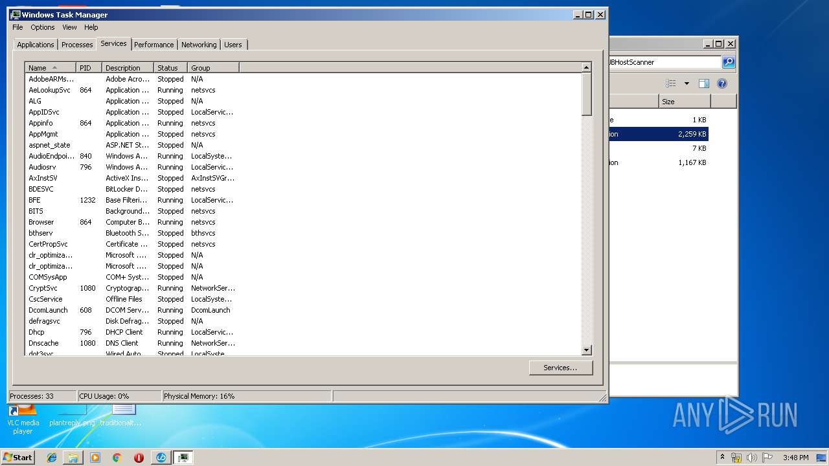Open Internet Explorer from the taskbar
This screenshot has height=466, width=829.
52,458
